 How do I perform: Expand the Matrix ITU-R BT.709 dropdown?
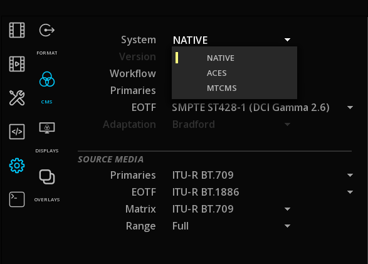point(287,209)
